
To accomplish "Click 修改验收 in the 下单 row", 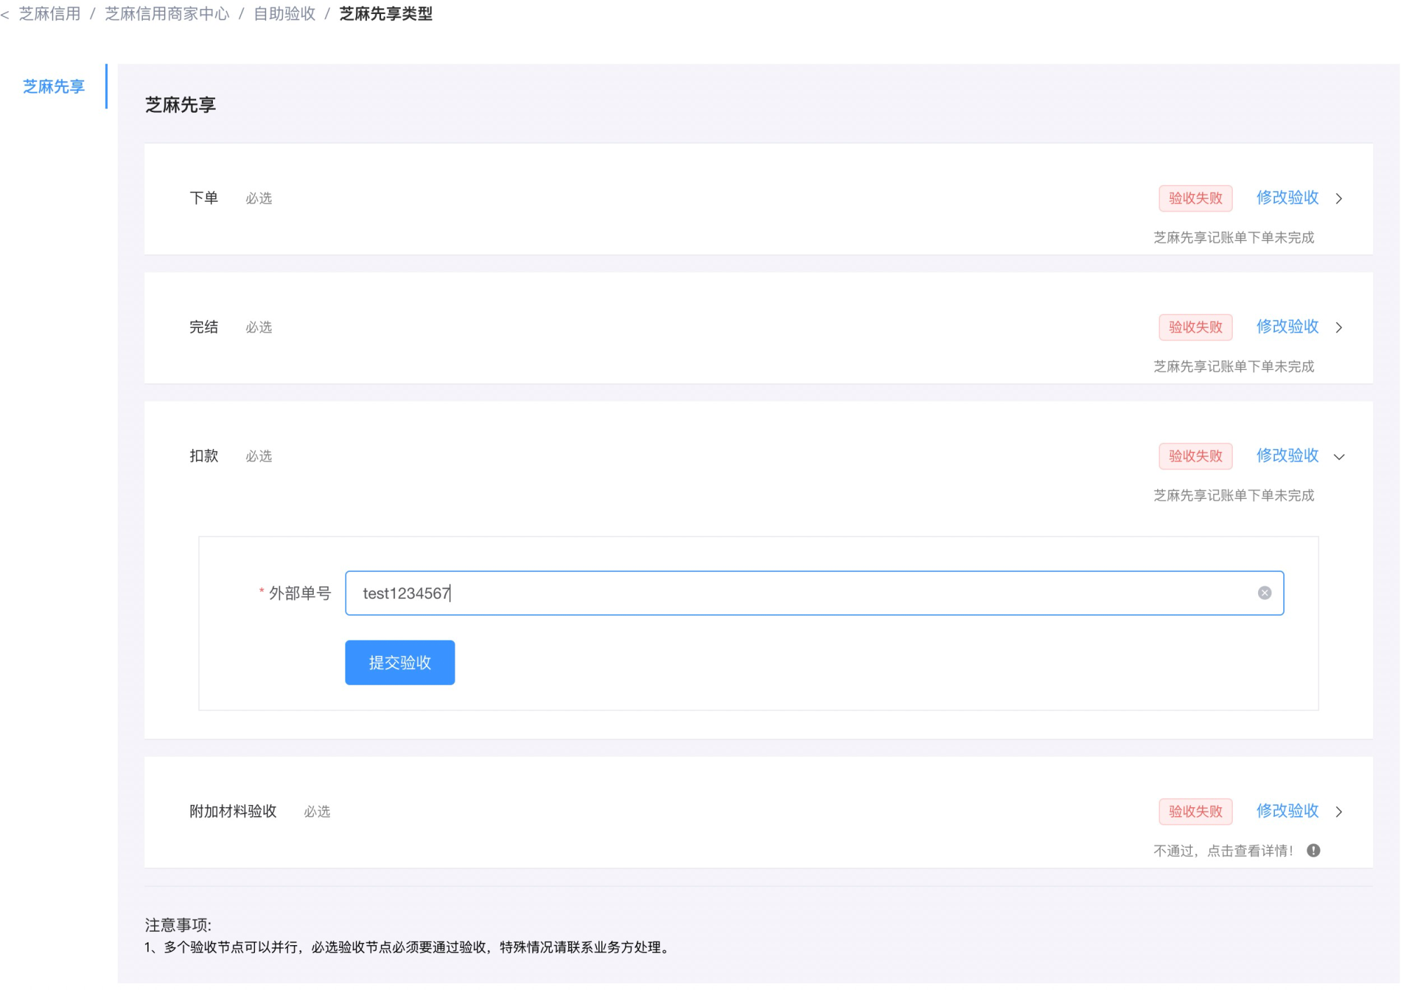I will [1288, 198].
